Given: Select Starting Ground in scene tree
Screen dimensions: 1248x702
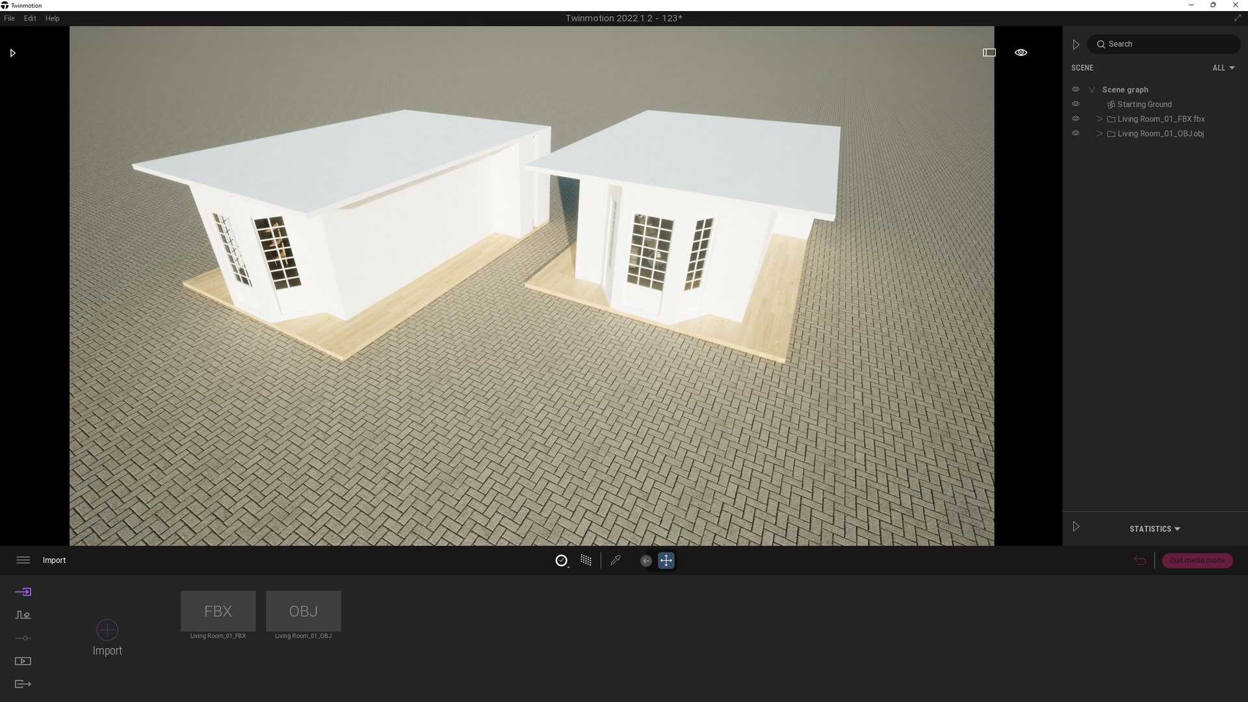Looking at the screenshot, I should [1144, 105].
